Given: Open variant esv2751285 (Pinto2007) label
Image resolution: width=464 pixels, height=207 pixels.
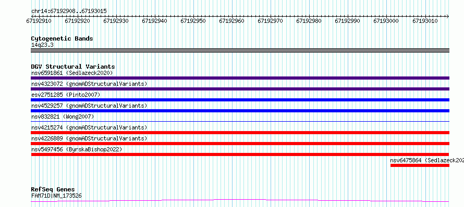Looking at the screenshot, I should (x=66, y=95).
